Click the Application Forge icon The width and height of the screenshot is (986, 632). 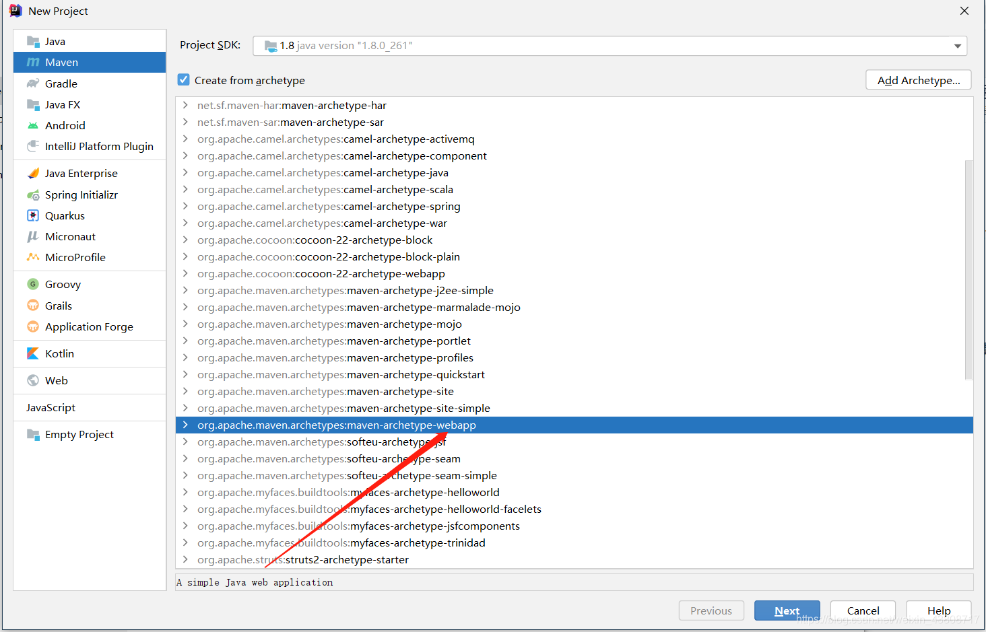pyautogui.click(x=33, y=326)
